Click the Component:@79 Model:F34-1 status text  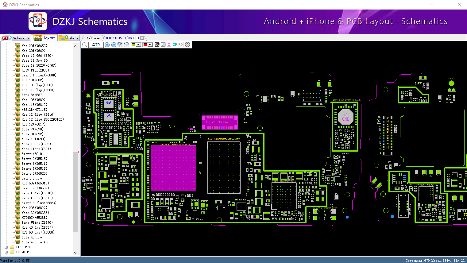pos(435,261)
